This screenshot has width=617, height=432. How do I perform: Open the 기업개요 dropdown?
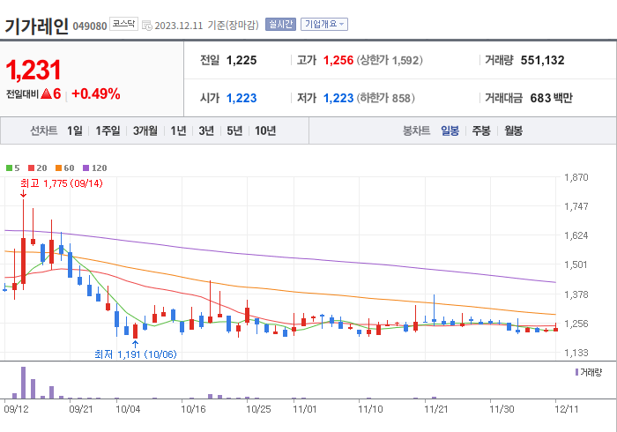point(324,25)
